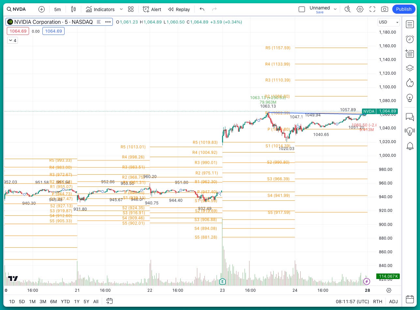Click the purple lightning icon on chart
The width and height of the screenshot is (420, 310).
coord(367,281)
